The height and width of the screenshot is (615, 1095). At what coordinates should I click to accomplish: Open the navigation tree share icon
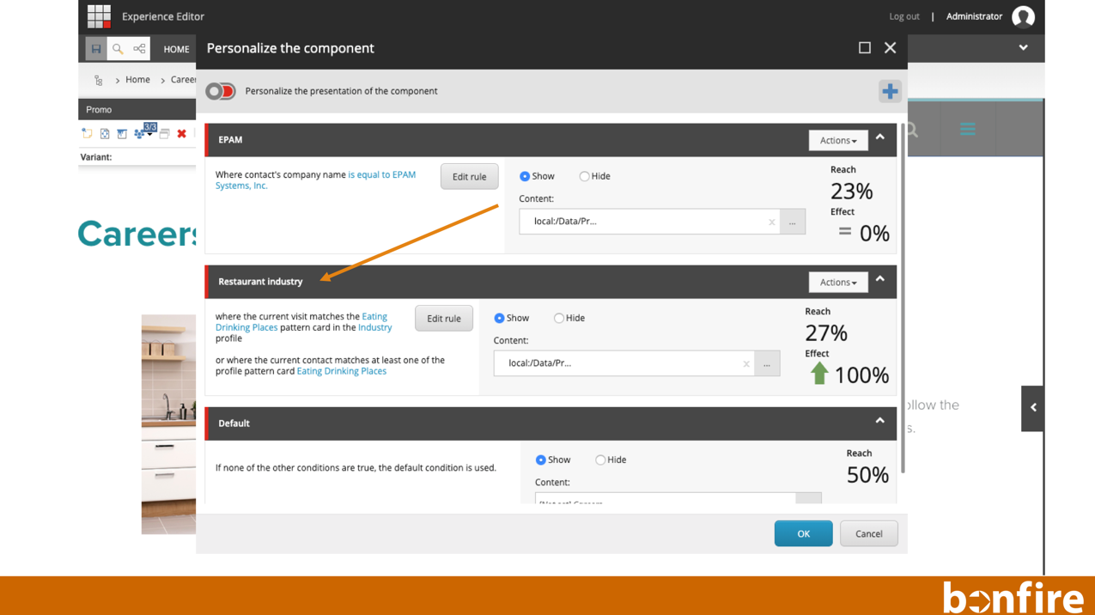139,49
